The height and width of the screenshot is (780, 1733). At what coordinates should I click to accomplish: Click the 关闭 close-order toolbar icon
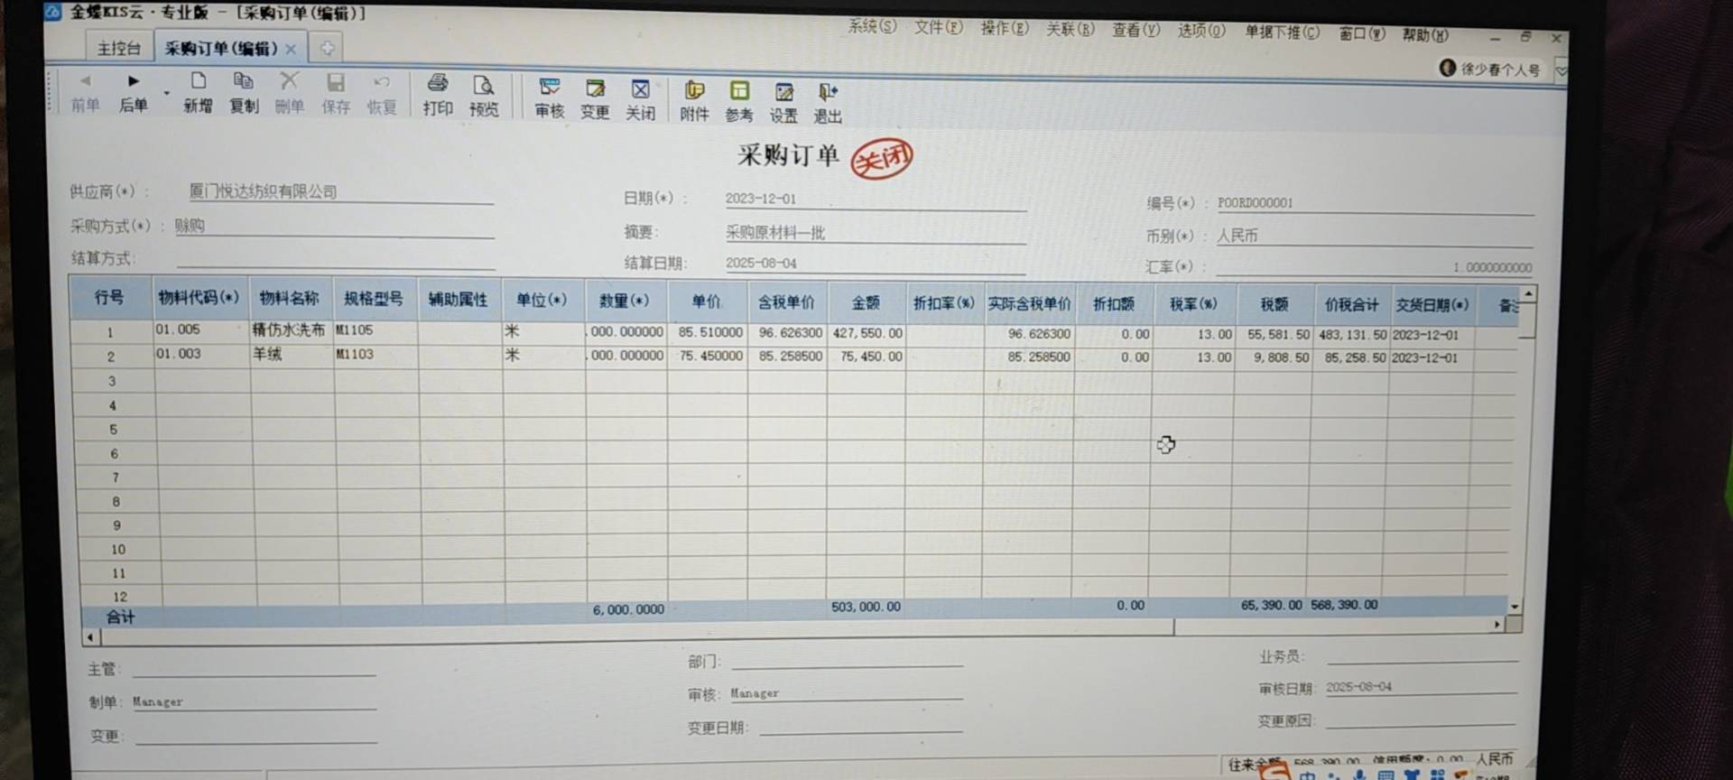[x=641, y=100]
